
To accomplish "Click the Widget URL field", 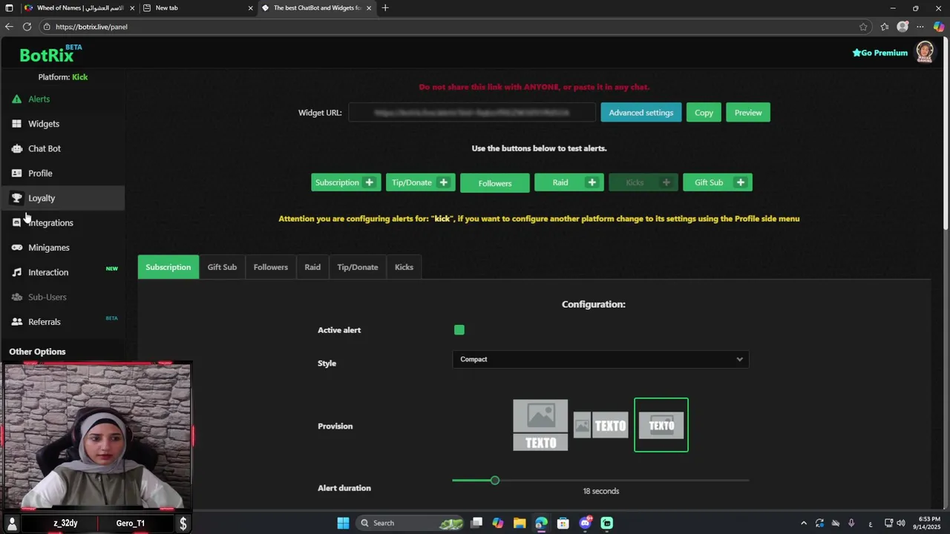I will (x=472, y=113).
